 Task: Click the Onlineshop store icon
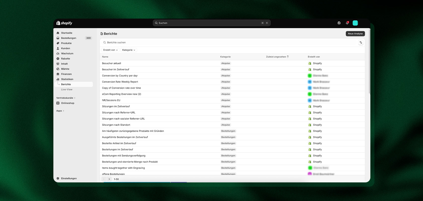(58, 103)
